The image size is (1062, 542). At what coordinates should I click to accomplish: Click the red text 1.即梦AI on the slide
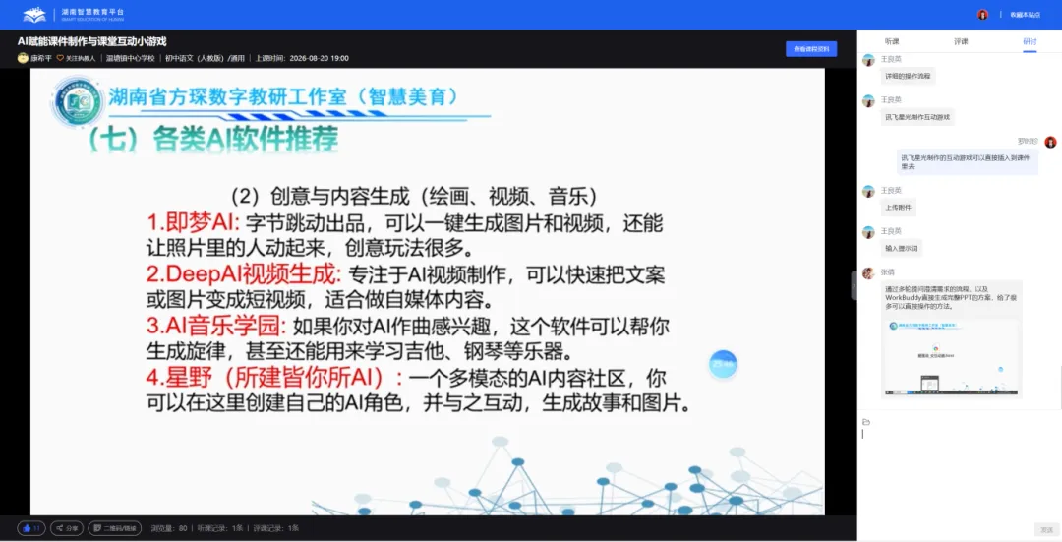[x=194, y=223]
